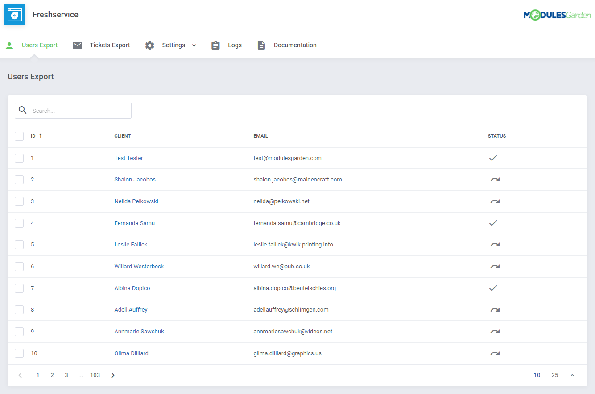
Task: Check the box for Shalon Jacobos row
Action: coord(19,180)
